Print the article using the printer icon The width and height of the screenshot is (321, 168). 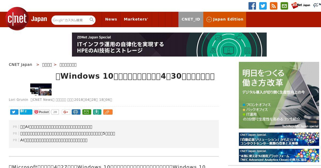[76, 112]
